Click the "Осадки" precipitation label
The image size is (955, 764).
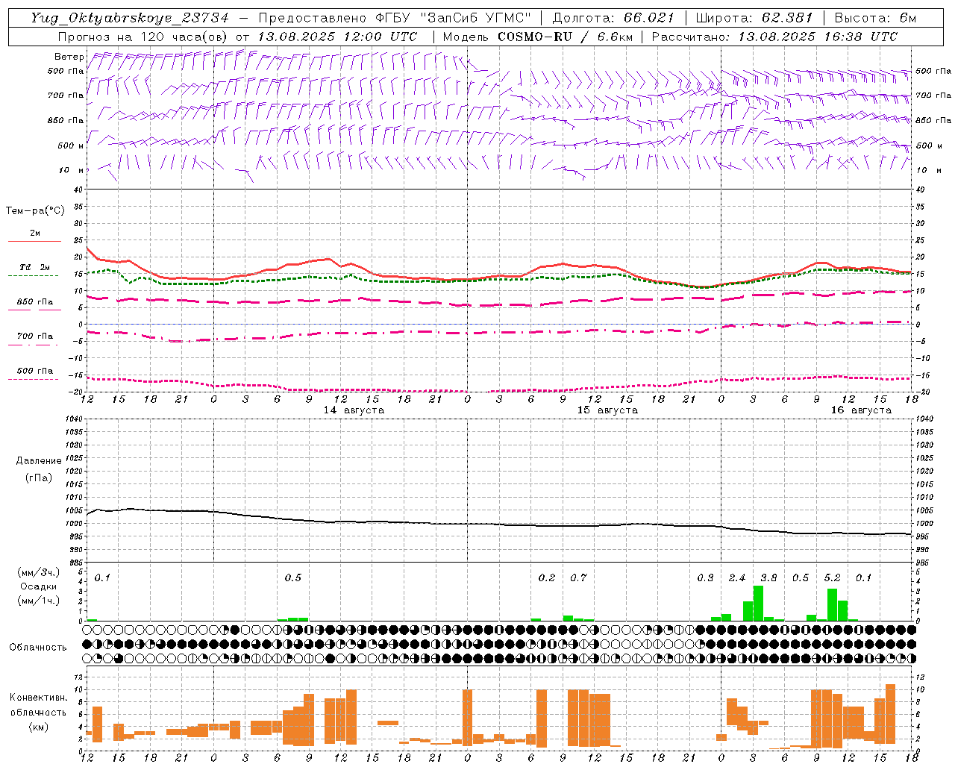pyautogui.click(x=38, y=586)
